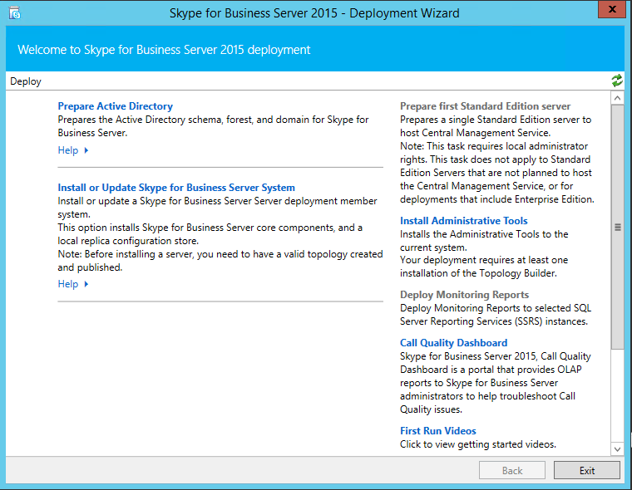Click the vertical scrollbar thumb

pos(617,226)
